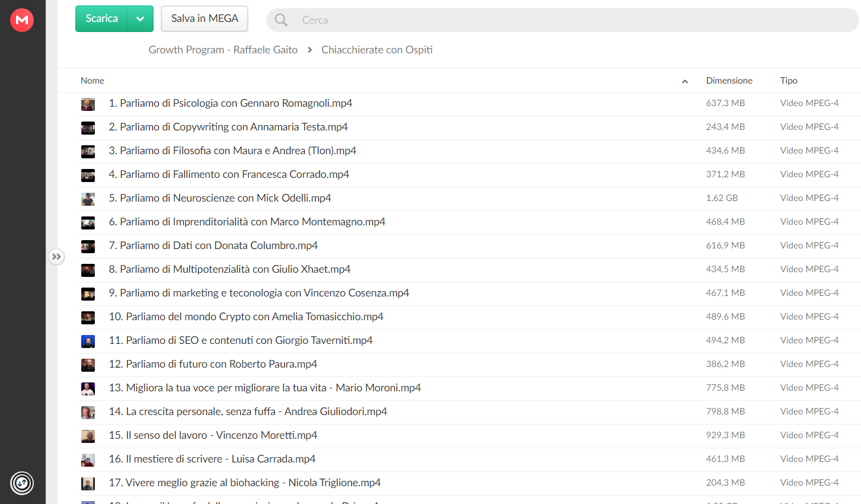This screenshot has height=504, width=861.
Task: Sort by the Nome column header
Action: pyautogui.click(x=93, y=81)
